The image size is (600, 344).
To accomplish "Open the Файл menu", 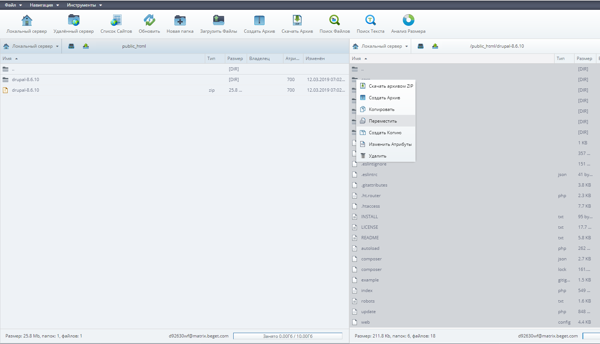I will point(13,5).
